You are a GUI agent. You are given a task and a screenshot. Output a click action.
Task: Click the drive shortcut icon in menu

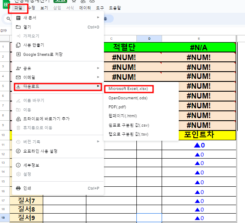(x=18, y=119)
